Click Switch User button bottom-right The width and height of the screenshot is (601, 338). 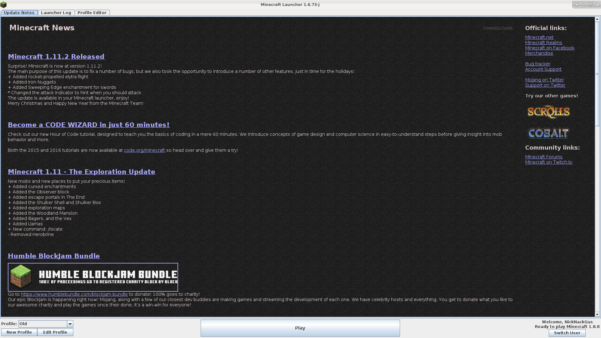pyautogui.click(x=567, y=333)
